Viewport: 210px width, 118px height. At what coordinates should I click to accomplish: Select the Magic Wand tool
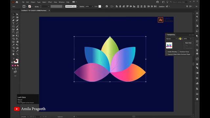point(13,17)
